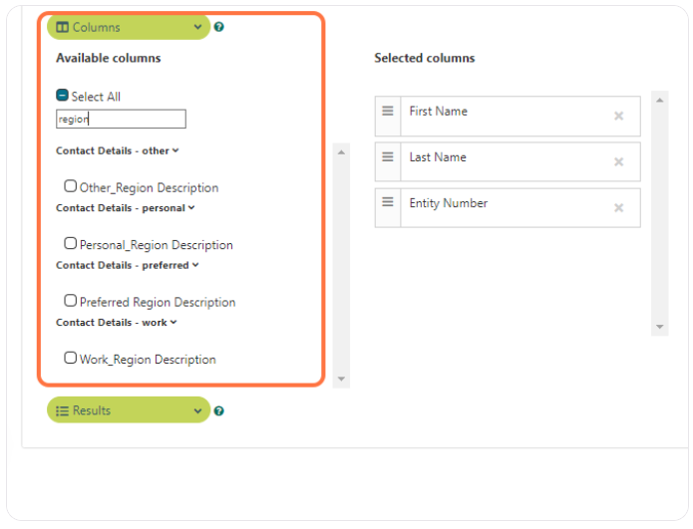The image size is (693, 529).
Task: Remove Entity Number from selected columns
Action: pyautogui.click(x=619, y=207)
